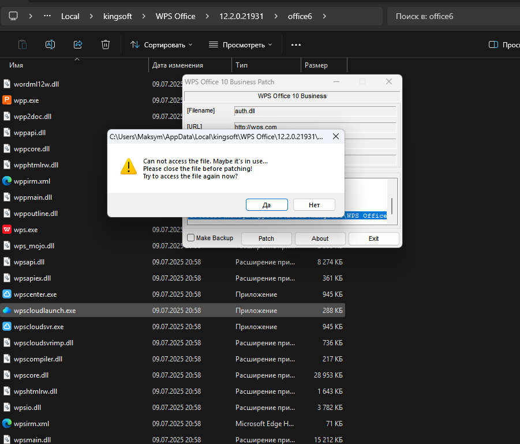The height and width of the screenshot is (444, 520).
Task: Select the wpsmain.dll file name
Action: tap(32, 440)
